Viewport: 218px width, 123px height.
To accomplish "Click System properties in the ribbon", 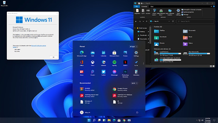I will point(188,12).
